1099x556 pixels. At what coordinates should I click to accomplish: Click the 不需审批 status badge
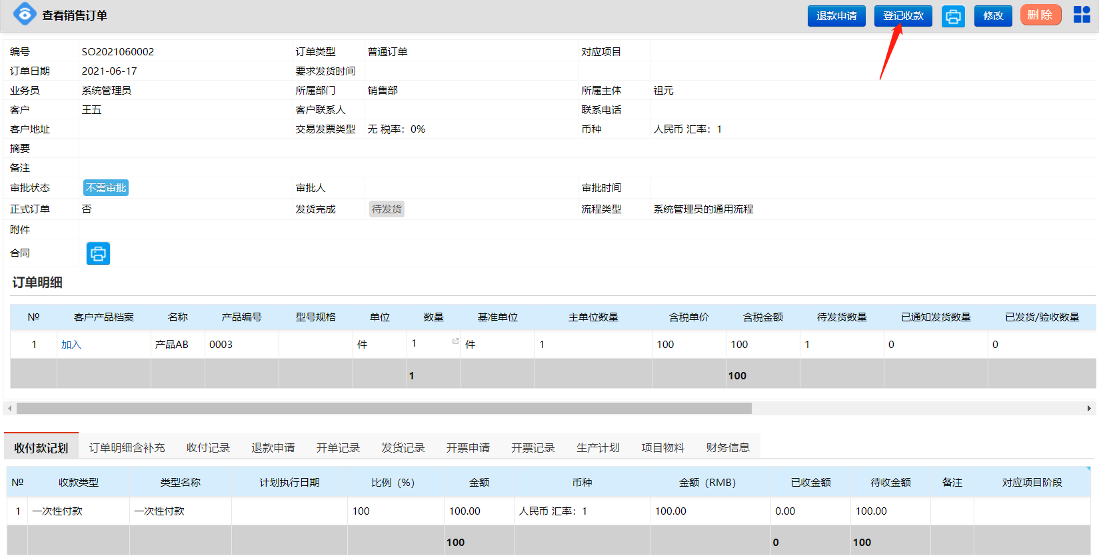point(106,188)
